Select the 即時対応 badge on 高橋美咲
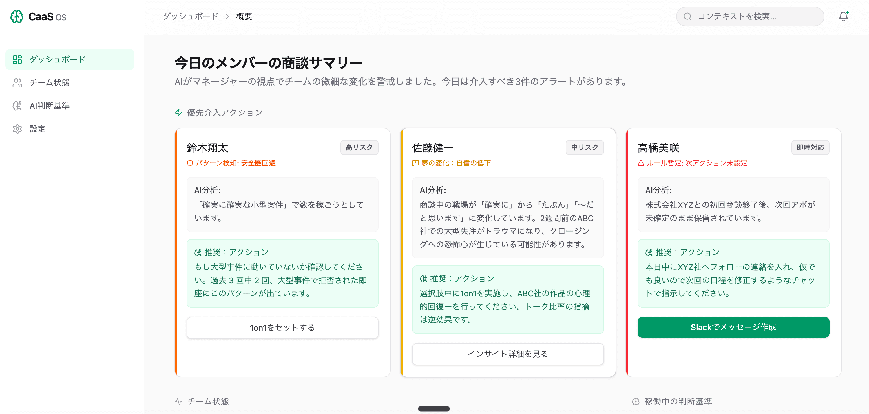This screenshot has width=869, height=414. [x=810, y=147]
